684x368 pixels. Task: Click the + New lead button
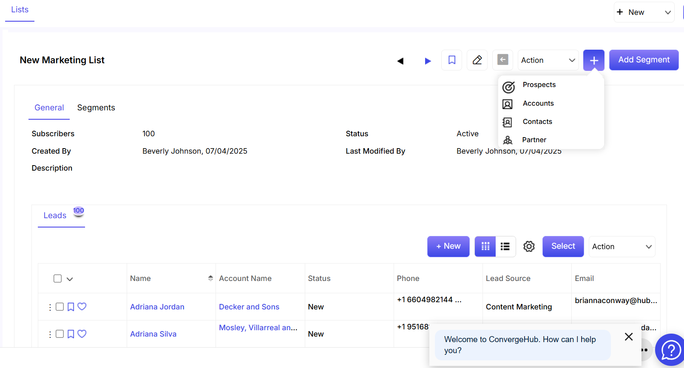click(448, 246)
